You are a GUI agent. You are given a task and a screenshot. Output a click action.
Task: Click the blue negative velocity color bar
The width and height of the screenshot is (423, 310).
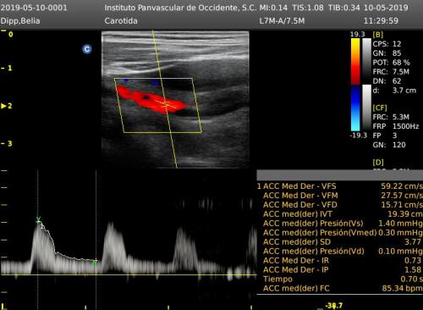coord(355,108)
